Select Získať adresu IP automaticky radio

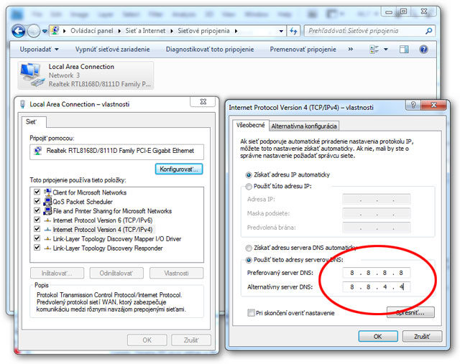tap(249, 175)
